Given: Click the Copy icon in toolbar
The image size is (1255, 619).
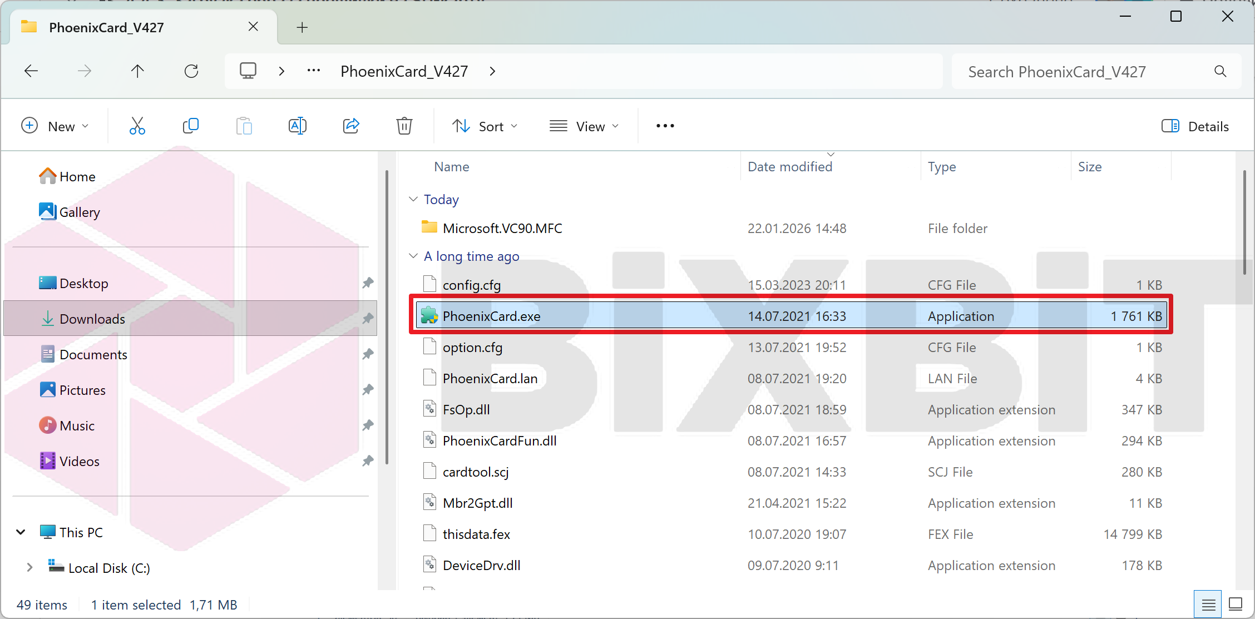Looking at the screenshot, I should click(x=191, y=126).
